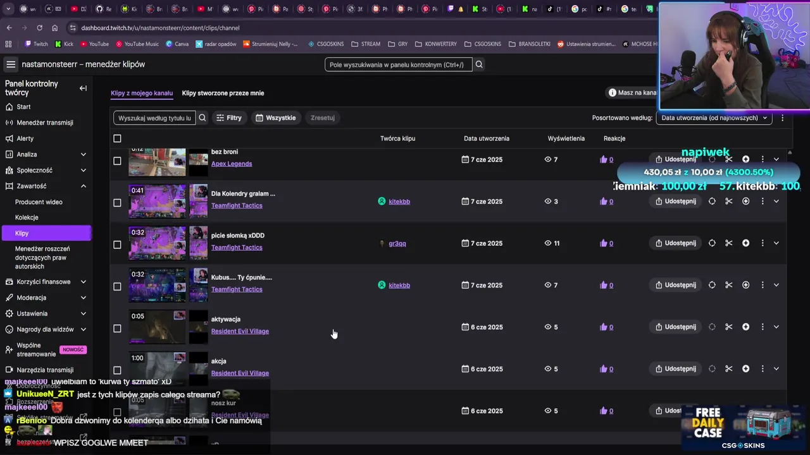
Task: Click plus circle icon for Kubus clip
Action: pyautogui.click(x=745, y=285)
